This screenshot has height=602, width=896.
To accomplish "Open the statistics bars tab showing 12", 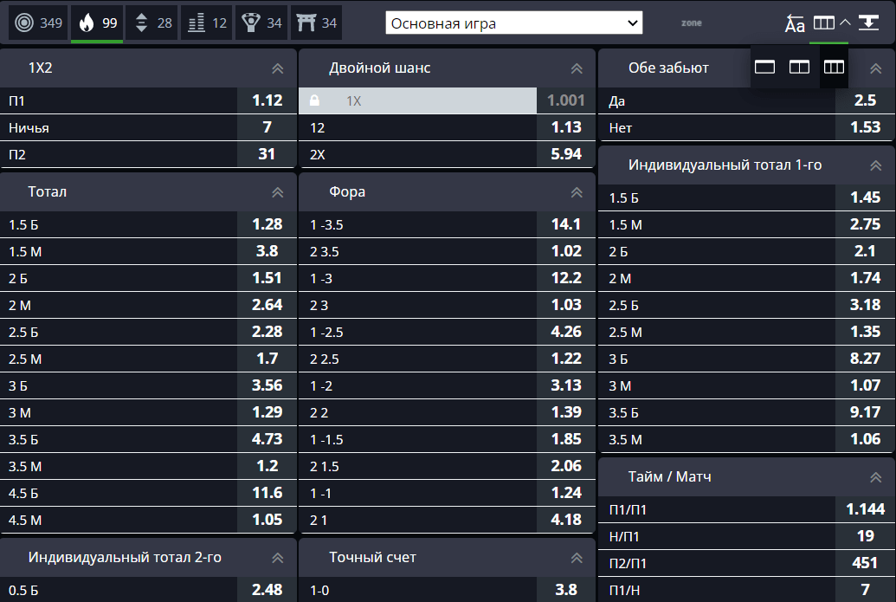I will point(207,23).
